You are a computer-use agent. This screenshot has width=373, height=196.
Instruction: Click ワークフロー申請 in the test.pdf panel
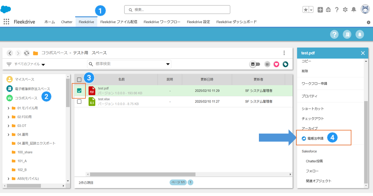click(x=314, y=83)
